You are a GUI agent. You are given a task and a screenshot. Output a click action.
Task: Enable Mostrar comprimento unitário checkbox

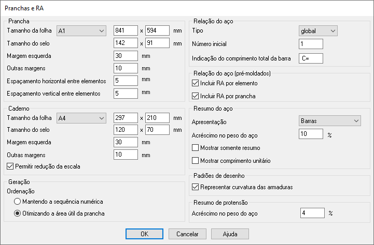196,161
